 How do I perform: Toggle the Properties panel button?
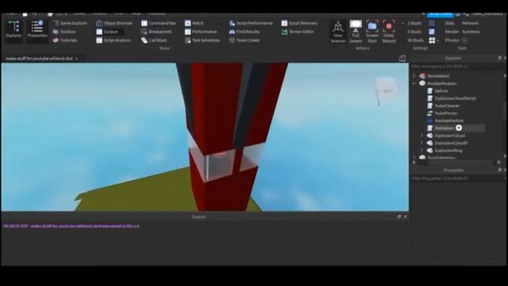click(37, 30)
